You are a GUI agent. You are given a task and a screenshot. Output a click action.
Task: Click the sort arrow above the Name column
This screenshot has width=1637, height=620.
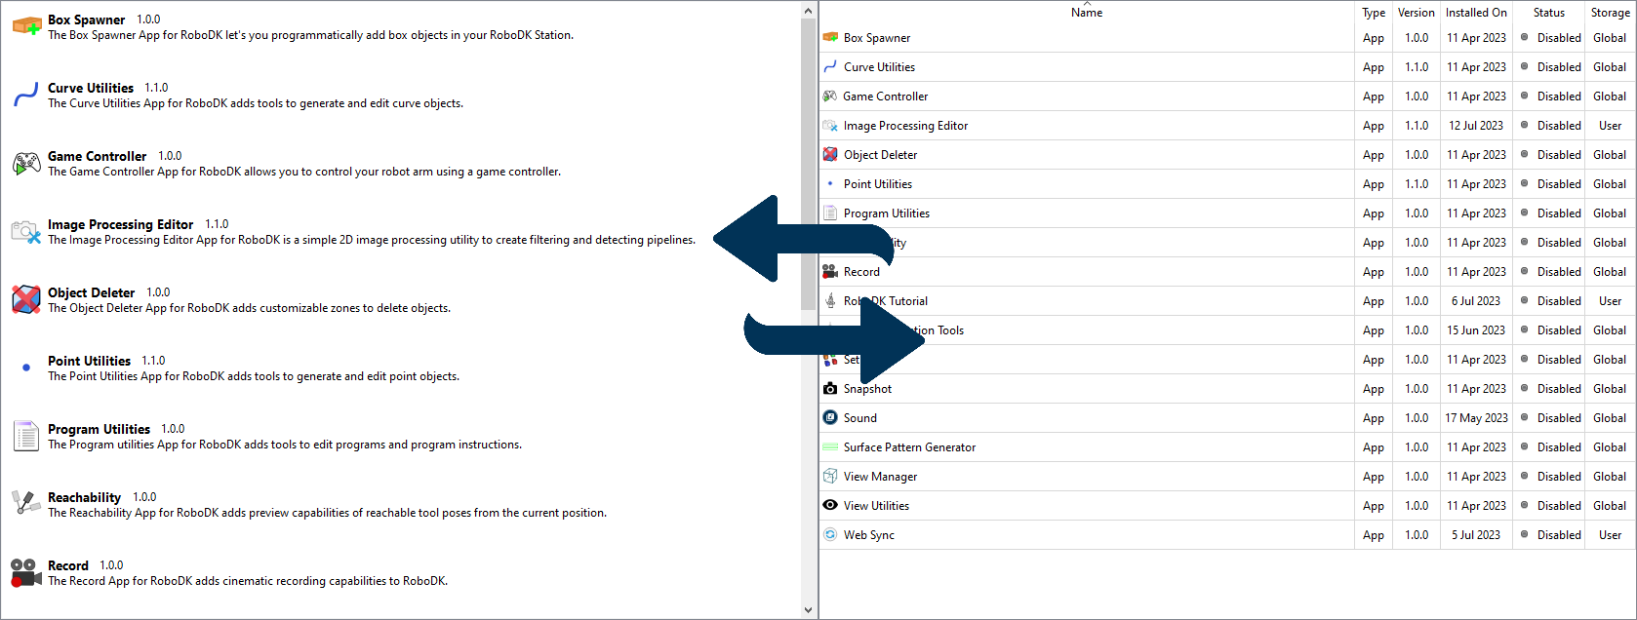1087,4
